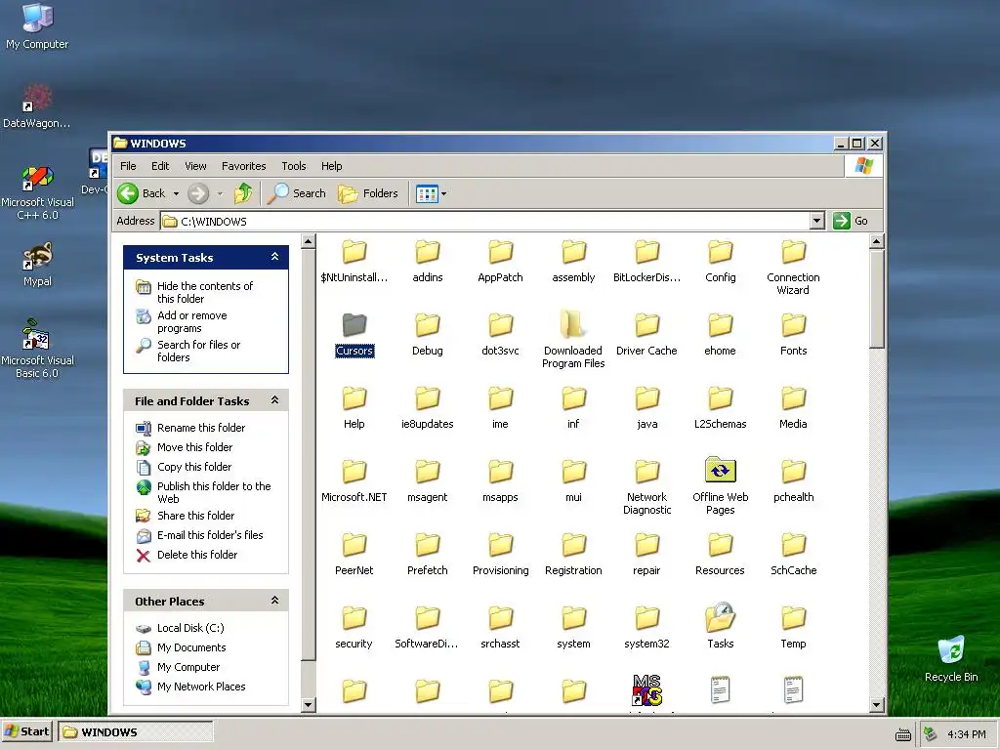Open the Search pane
The height and width of the screenshot is (750, 1000).
point(297,193)
